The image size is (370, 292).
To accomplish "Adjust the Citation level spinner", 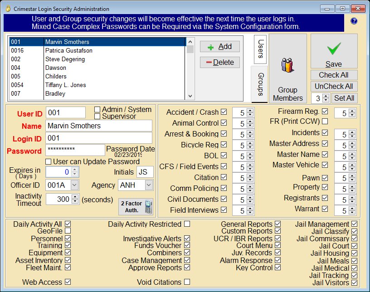I will [250, 178].
